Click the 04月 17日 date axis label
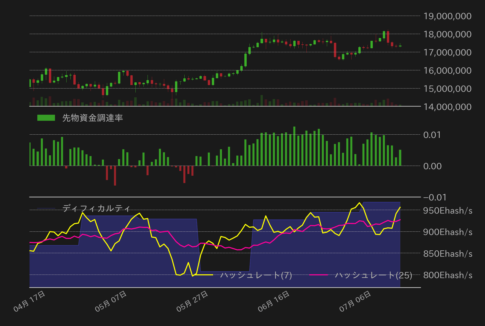Image resolution: width=485 pixels, height=326 pixels. pyautogui.click(x=29, y=301)
